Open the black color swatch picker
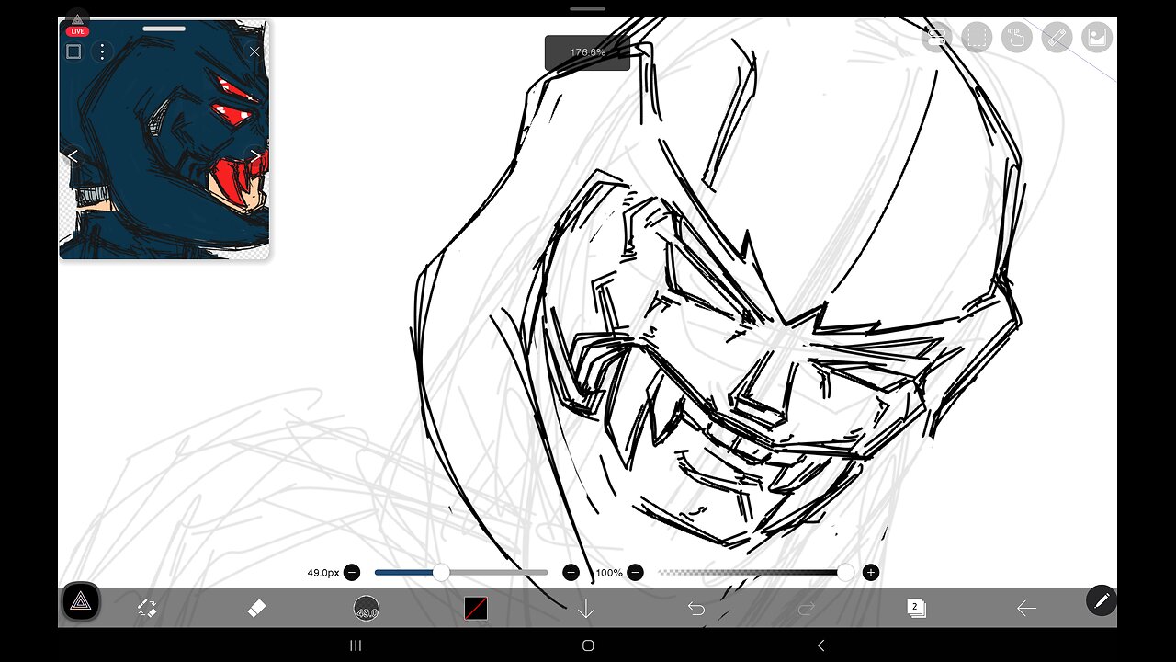The width and height of the screenshot is (1176, 662). (x=476, y=608)
